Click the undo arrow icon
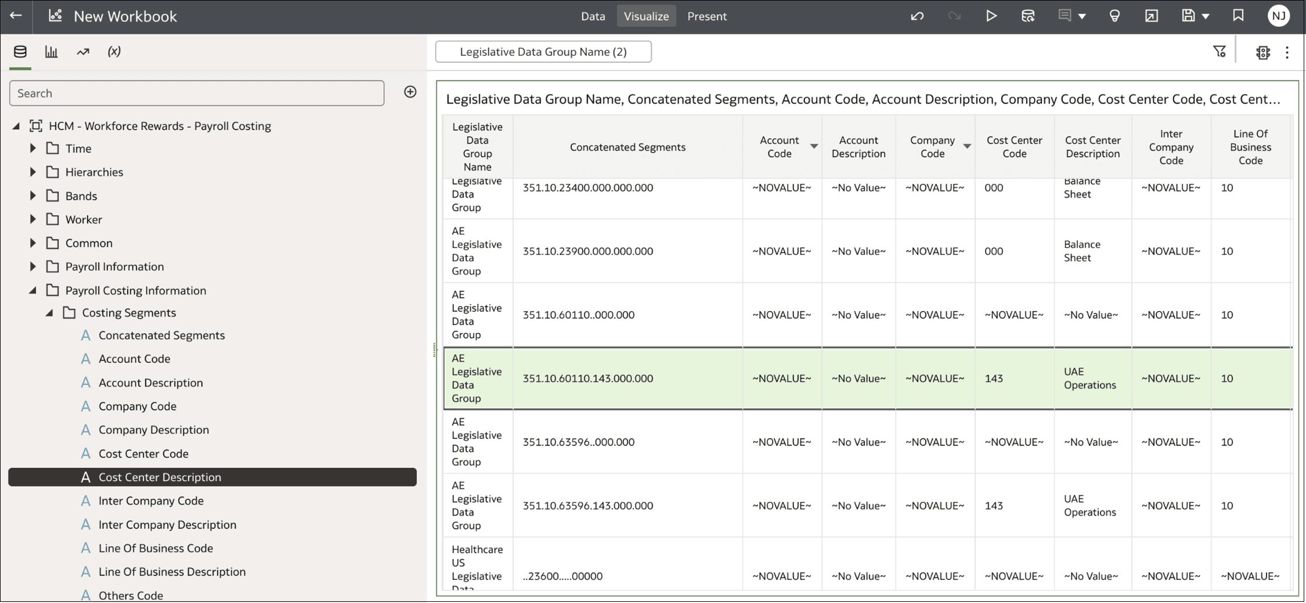 coord(917,16)
